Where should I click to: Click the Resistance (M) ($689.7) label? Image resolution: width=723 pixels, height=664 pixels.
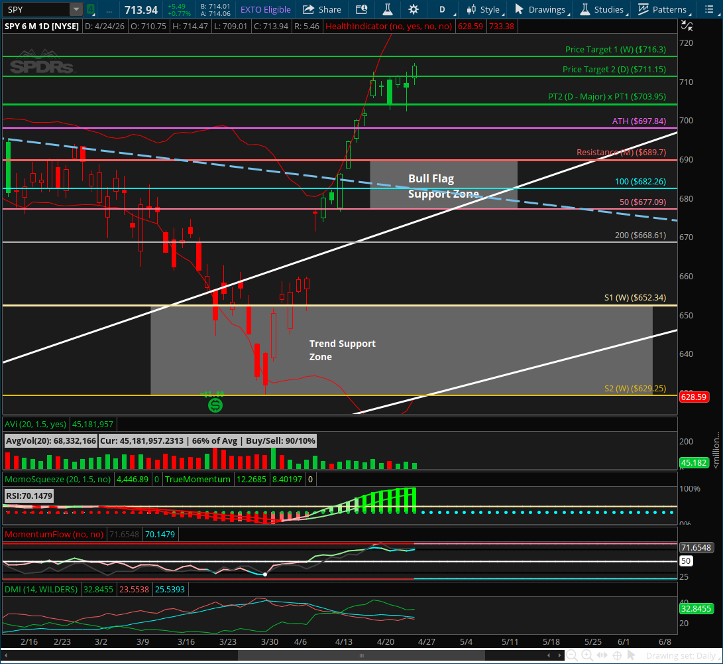[621, 153]
